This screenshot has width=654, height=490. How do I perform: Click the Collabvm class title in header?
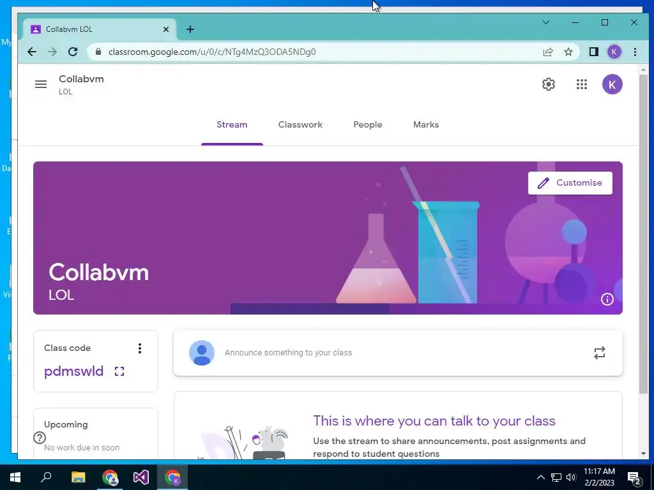point(81,79)
